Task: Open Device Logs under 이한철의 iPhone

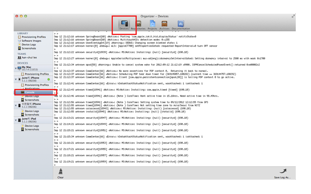Action: 32,111
